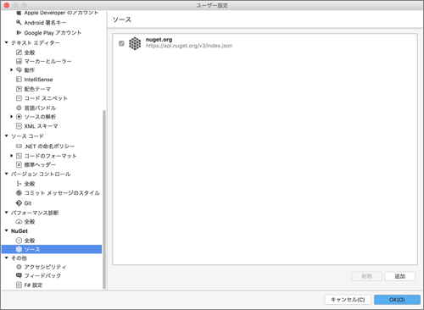This screenshot has width=424, height=310.
Task: Click the パフォーマンス診断 heading
Action: [x=35, y=213]
